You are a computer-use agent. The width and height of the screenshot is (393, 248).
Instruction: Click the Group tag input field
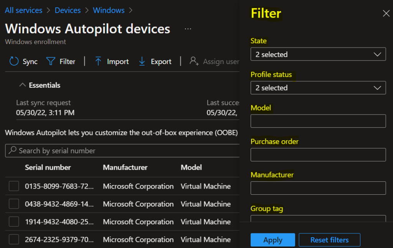318,218
